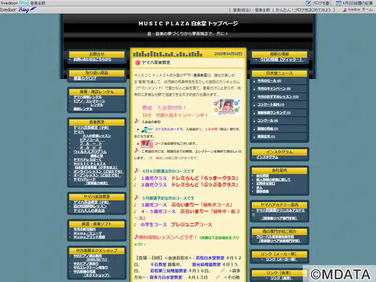Click the equalizer bars graphic in the post header
The height and width of the screenshot is (282, 376).
[168, 54]
